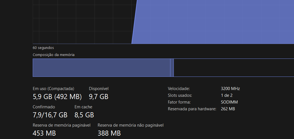Click the "5,9 GB (492 MB)" value
This screenshot has width=294, height=139.
coord(57,97)
